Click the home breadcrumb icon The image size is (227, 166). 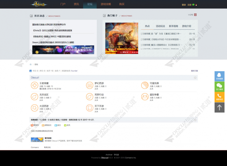[30, 64]
